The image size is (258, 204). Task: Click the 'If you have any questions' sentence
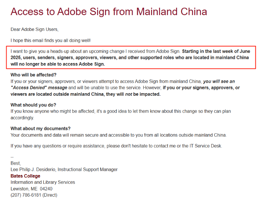point(116,146)
